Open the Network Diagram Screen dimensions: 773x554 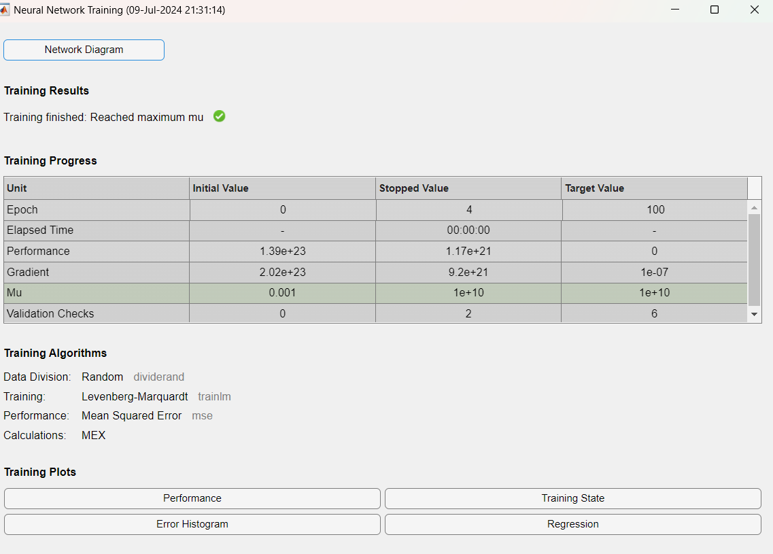(84, 50)
